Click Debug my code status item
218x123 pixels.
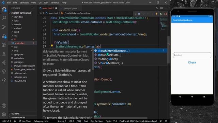coord(41,121)
